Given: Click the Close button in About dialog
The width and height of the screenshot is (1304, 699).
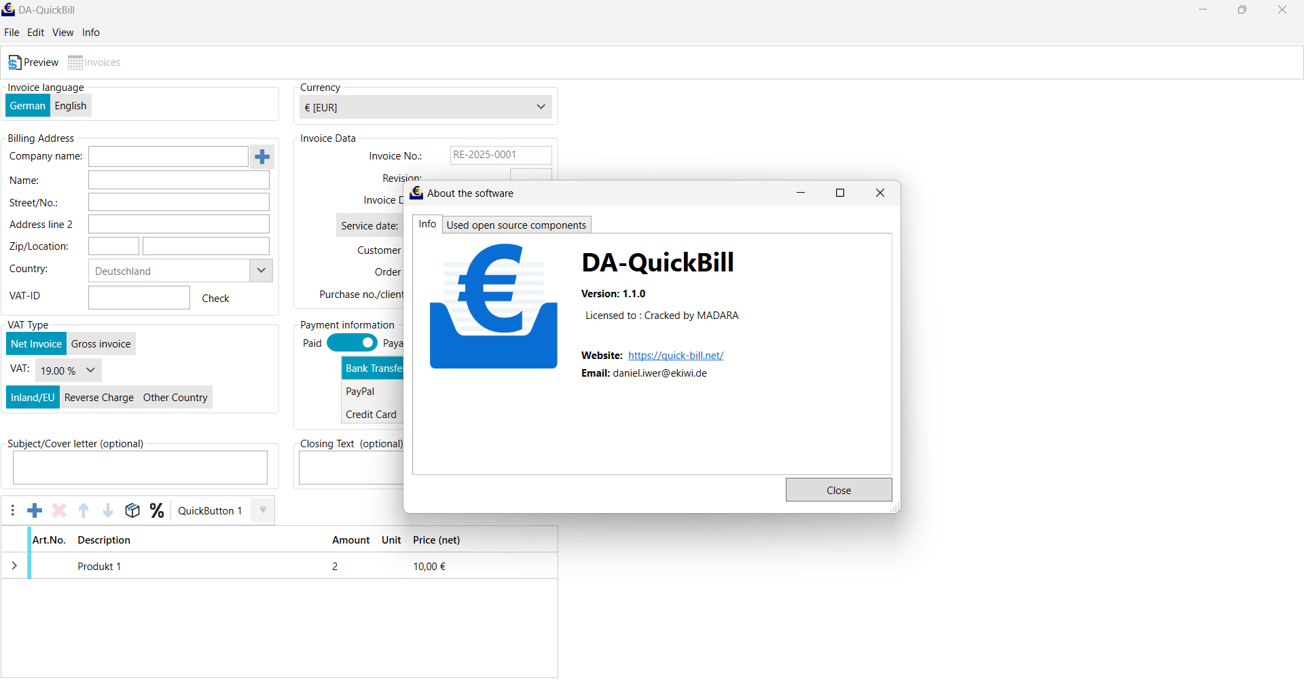Looking at the screenshot, I should click(839, 490).
